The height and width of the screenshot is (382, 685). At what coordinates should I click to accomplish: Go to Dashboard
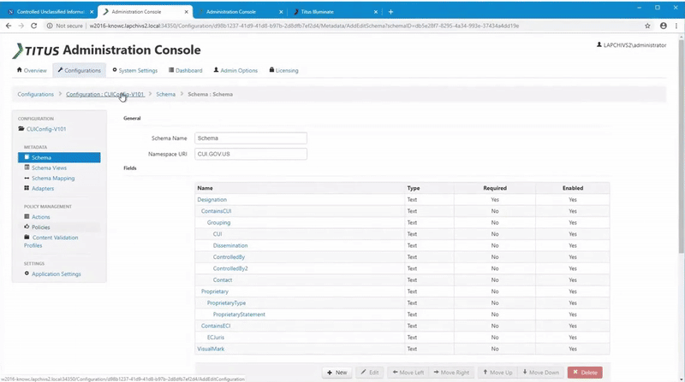186,70
